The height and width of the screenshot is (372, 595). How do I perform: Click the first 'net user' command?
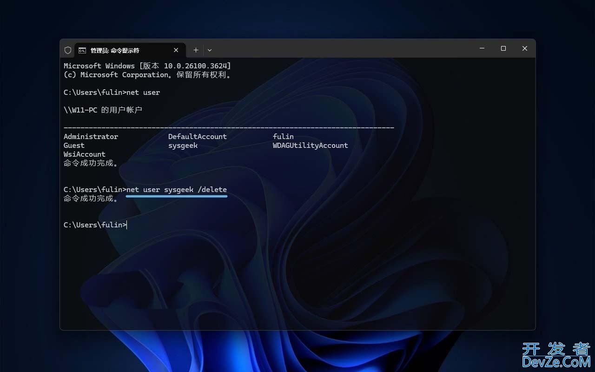143,93
